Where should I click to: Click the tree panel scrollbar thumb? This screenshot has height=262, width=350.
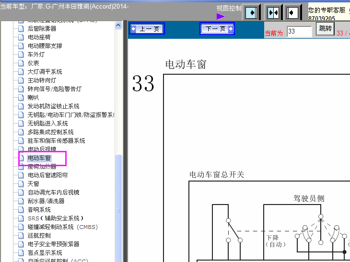click(118, 207)
